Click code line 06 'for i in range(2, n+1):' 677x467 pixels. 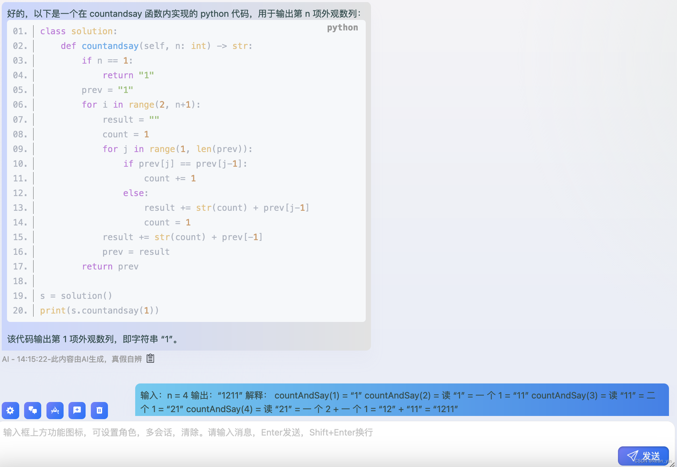(141, 105)
